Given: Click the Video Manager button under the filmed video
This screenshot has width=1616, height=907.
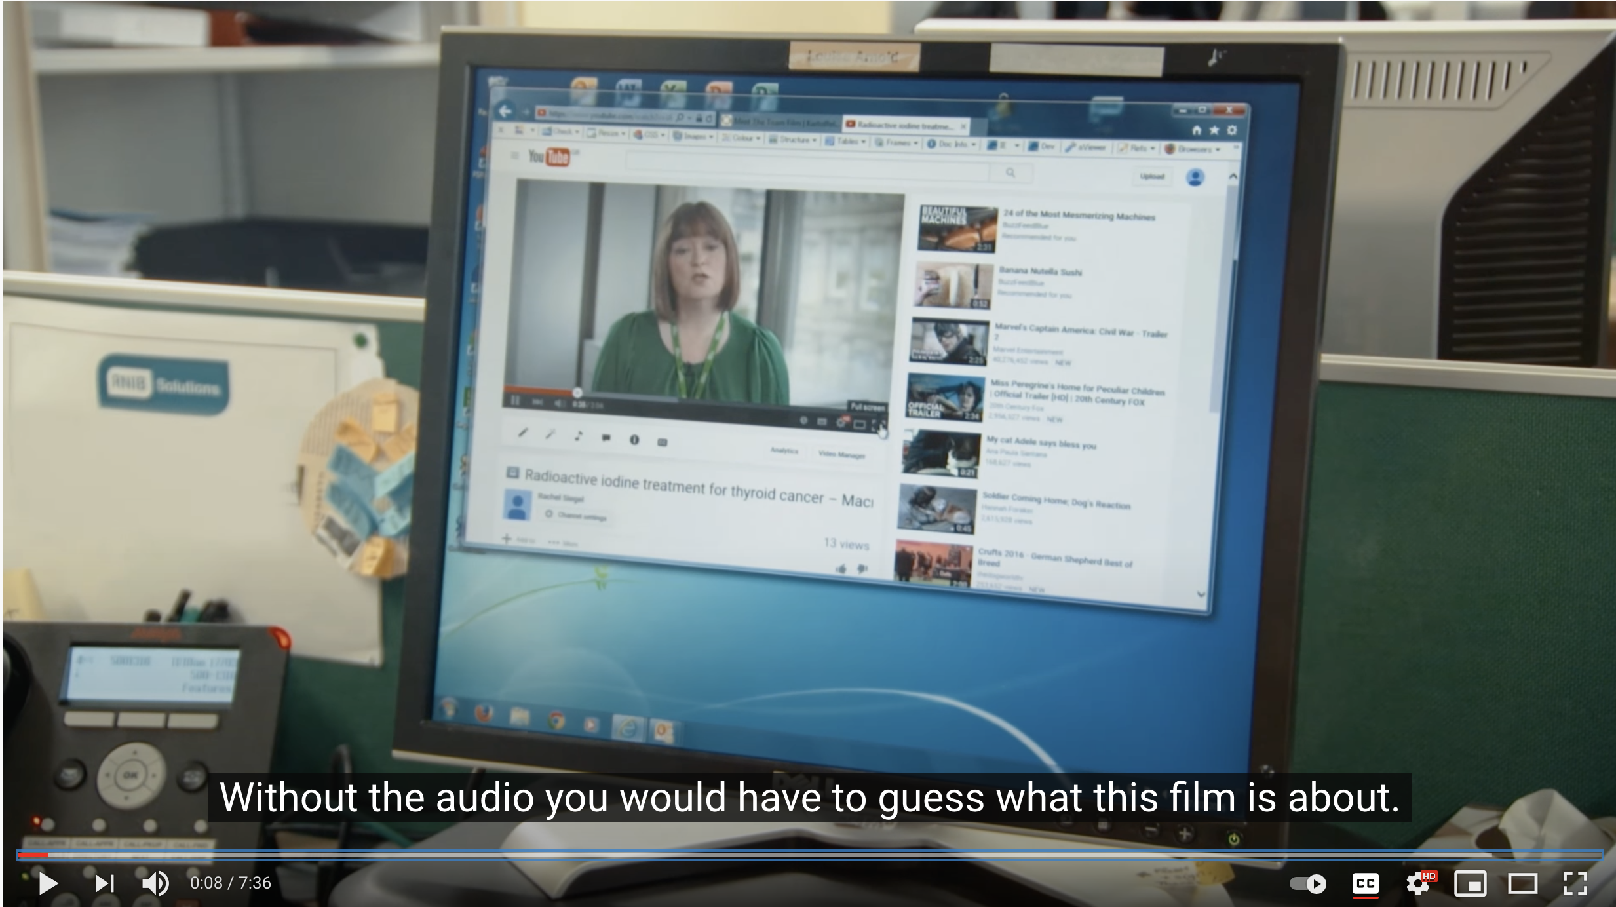Looking at the screenshot, I should pos(841,454).
